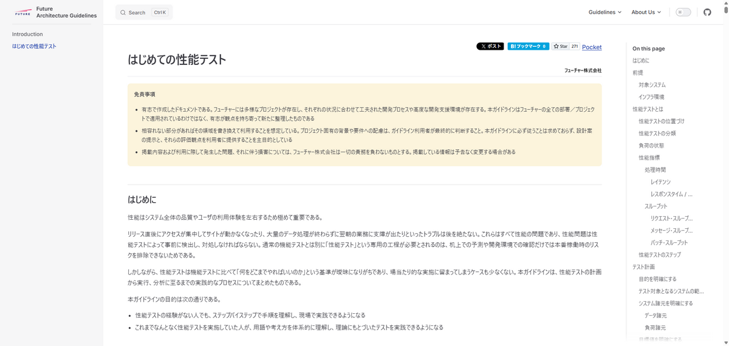Viewport: 729px width, 346px height.
Task: Open 性能テストの分類 section link
Action: (x=657, y=134)
